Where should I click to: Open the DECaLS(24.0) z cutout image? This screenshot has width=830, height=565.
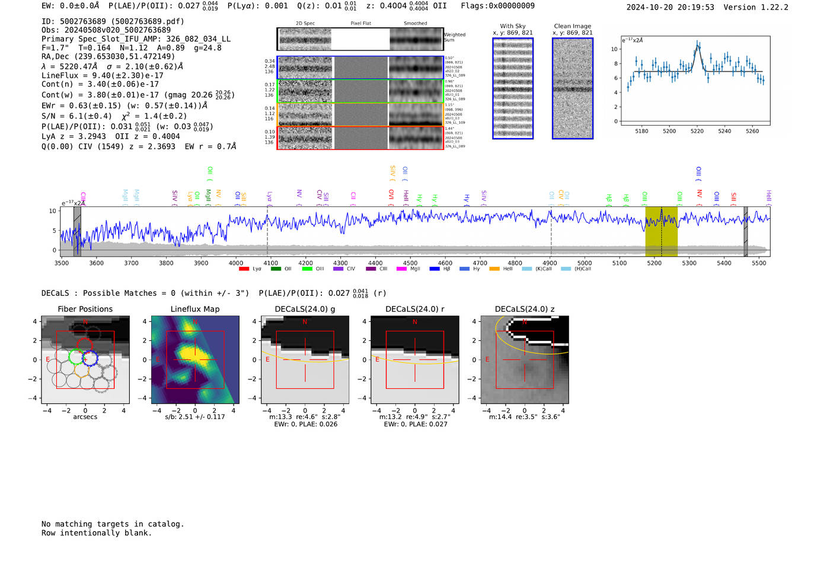[524, 360]
